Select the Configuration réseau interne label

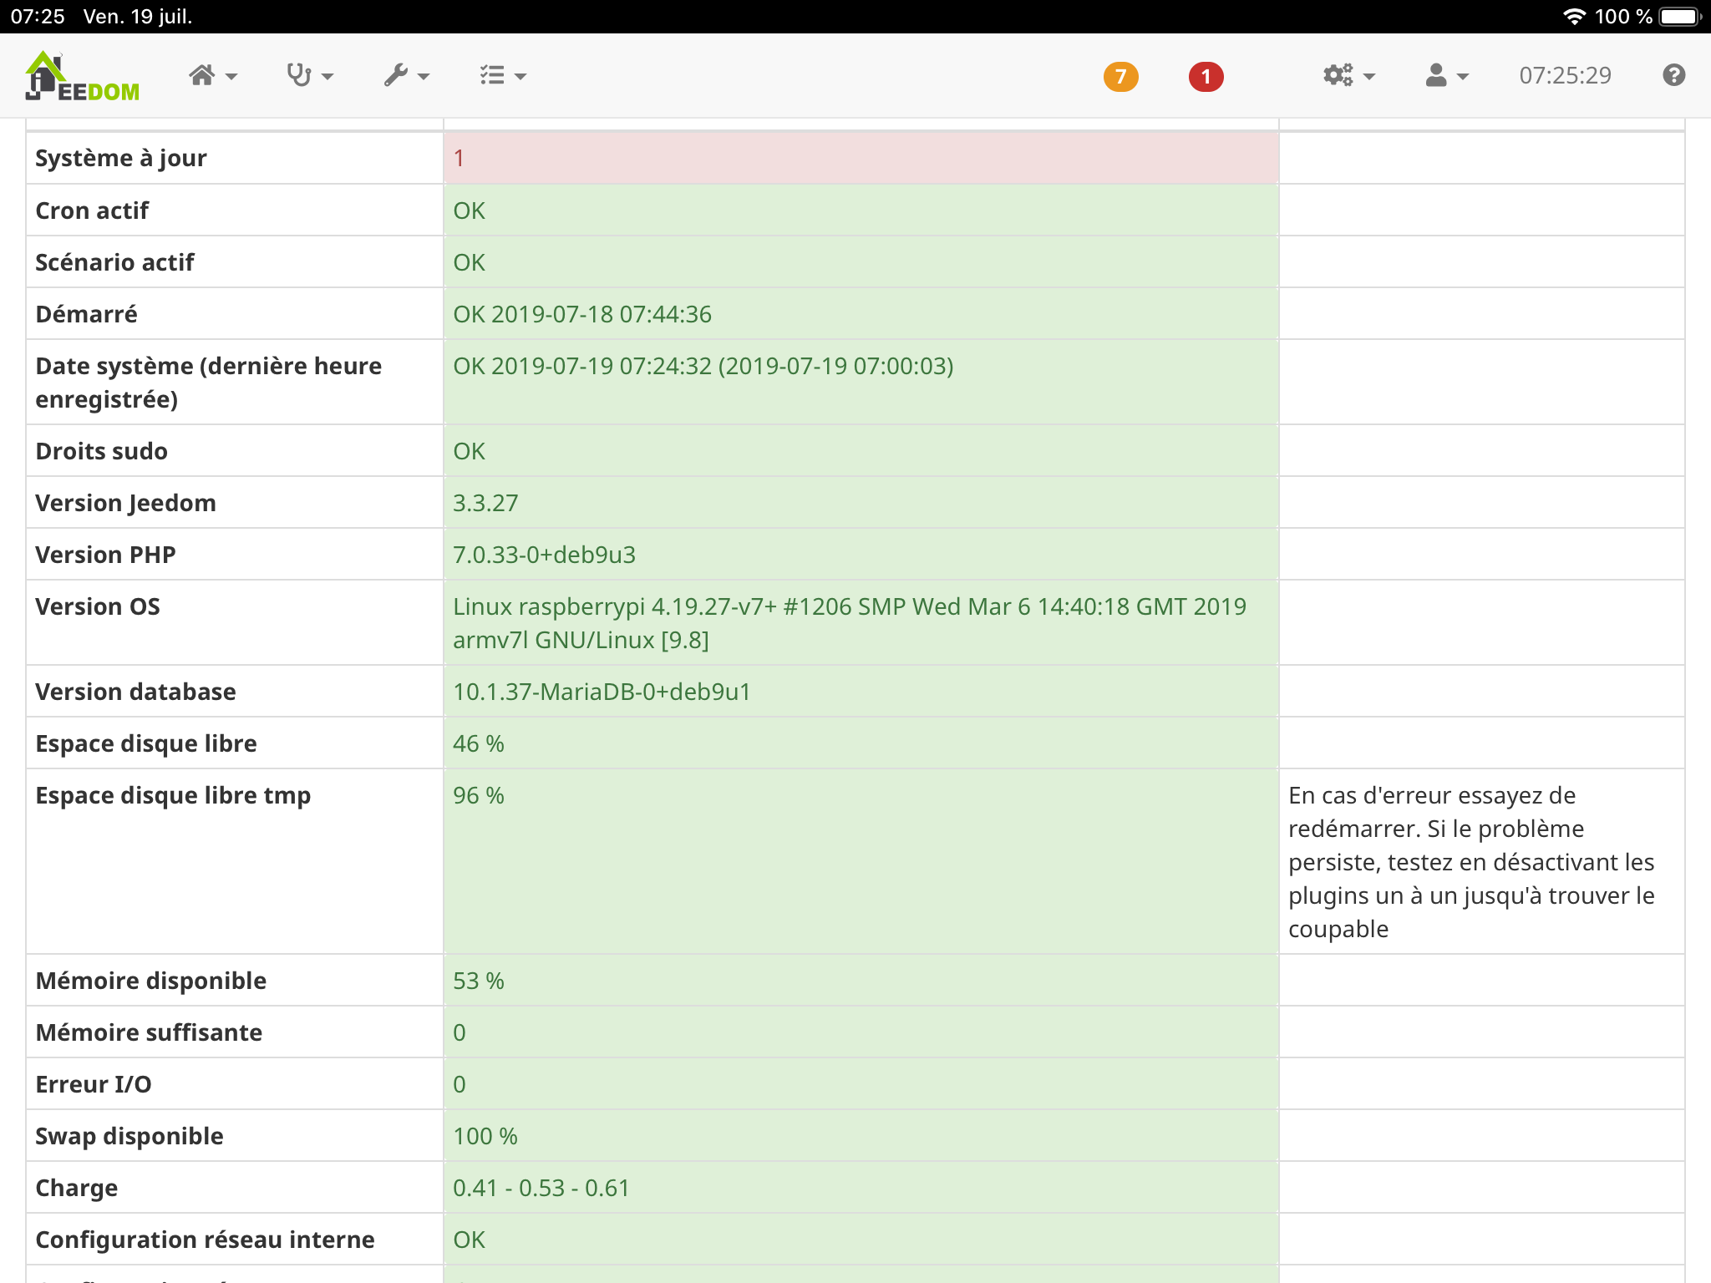(205, 1240)
